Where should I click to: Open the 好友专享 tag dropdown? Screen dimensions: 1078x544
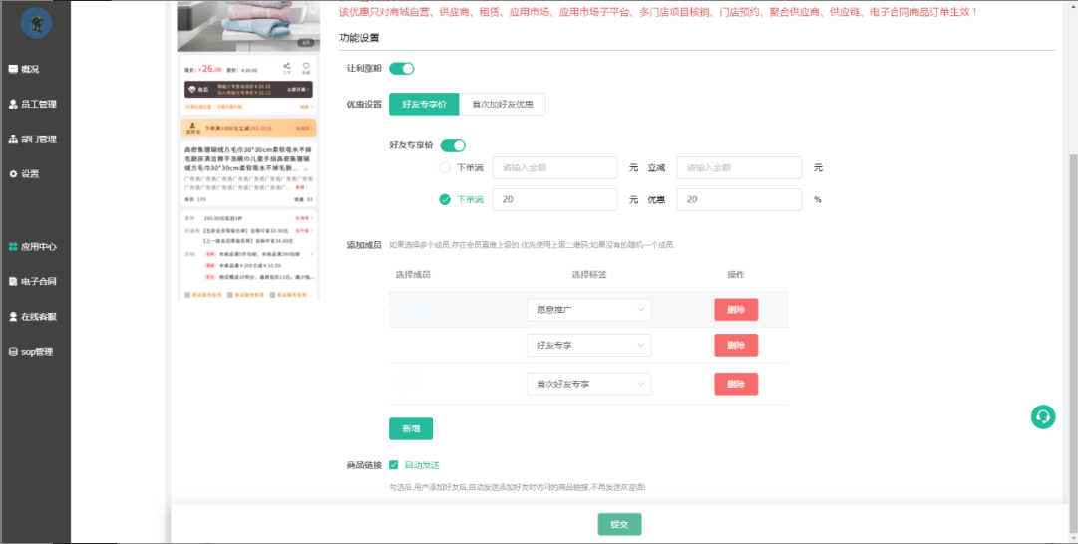coord(589,345)
